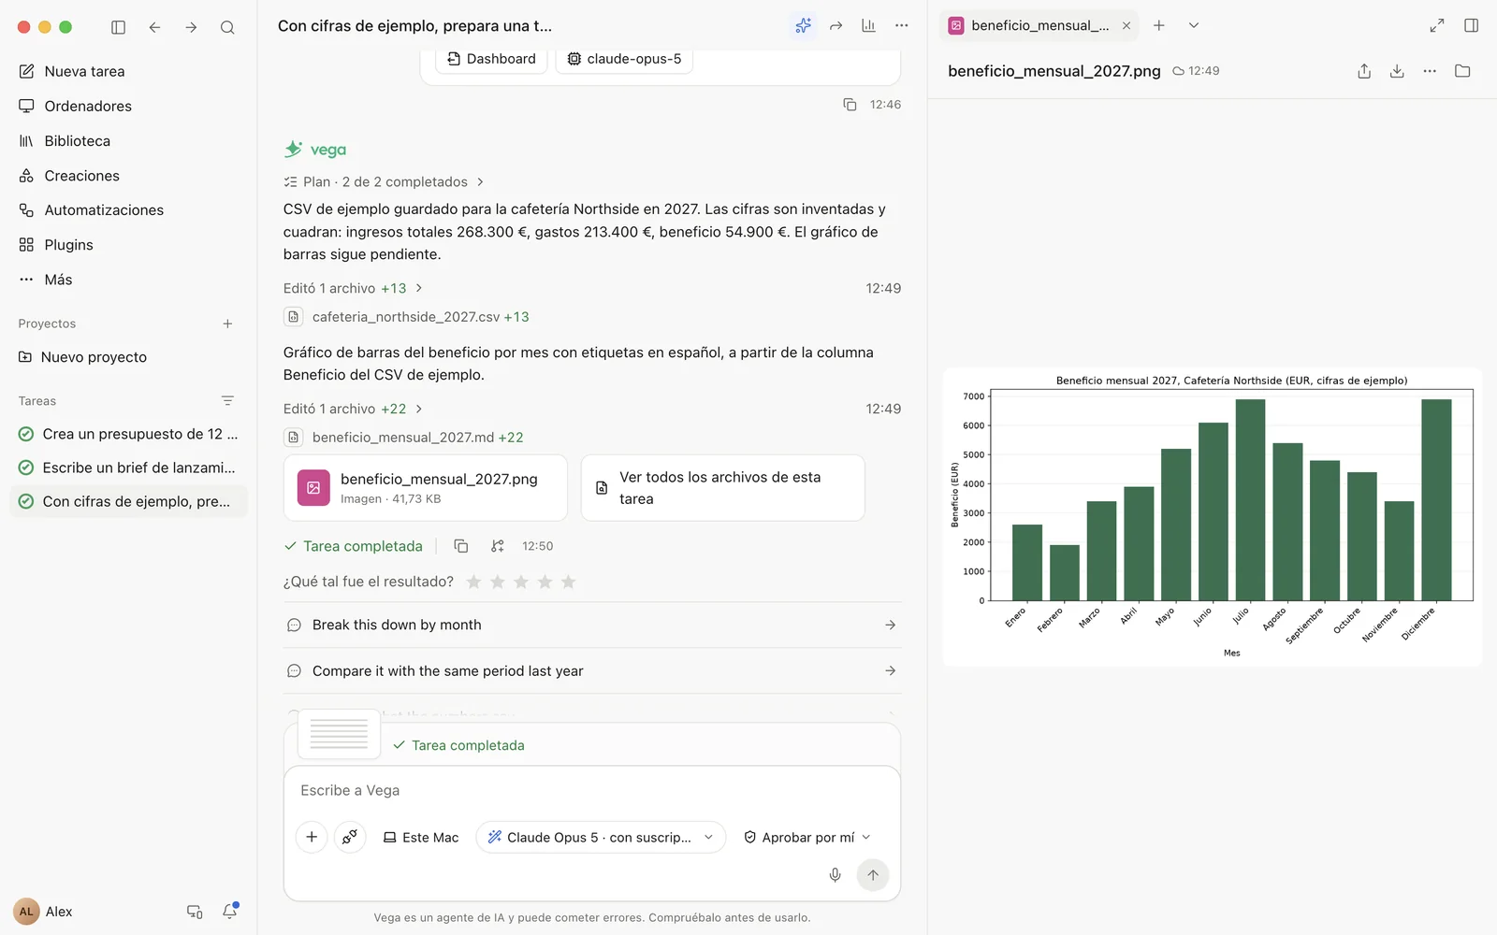Screen dimensions: 1497x935
Task: Open the tab list chevron dropdown
Action: point(1194,26)
